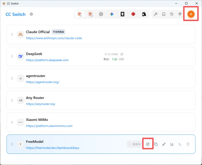Open the book prompts icon
202x165 pixels.
[164, 14]
